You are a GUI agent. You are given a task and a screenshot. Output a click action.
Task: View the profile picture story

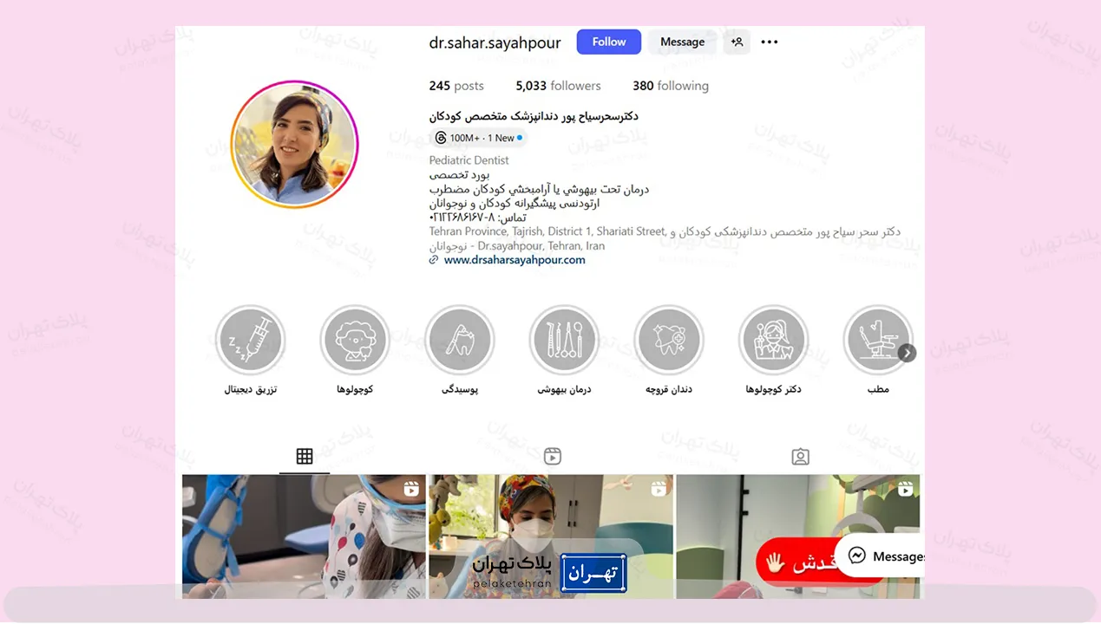pyautogui.click(x=294, y=145)
